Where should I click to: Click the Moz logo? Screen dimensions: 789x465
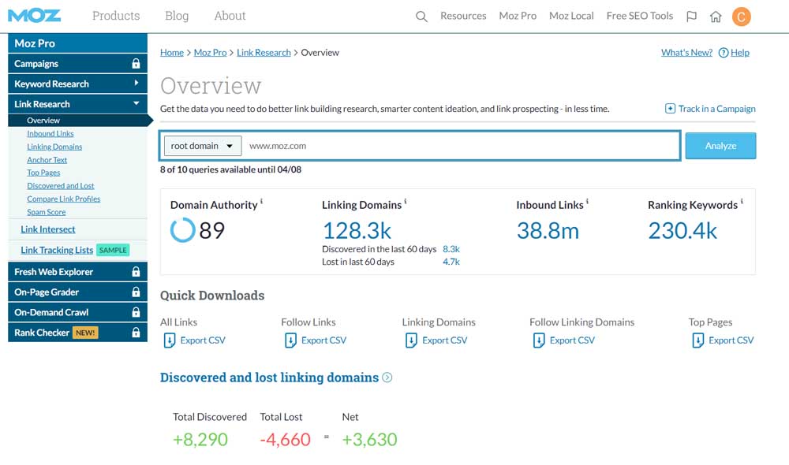(34, 16)
